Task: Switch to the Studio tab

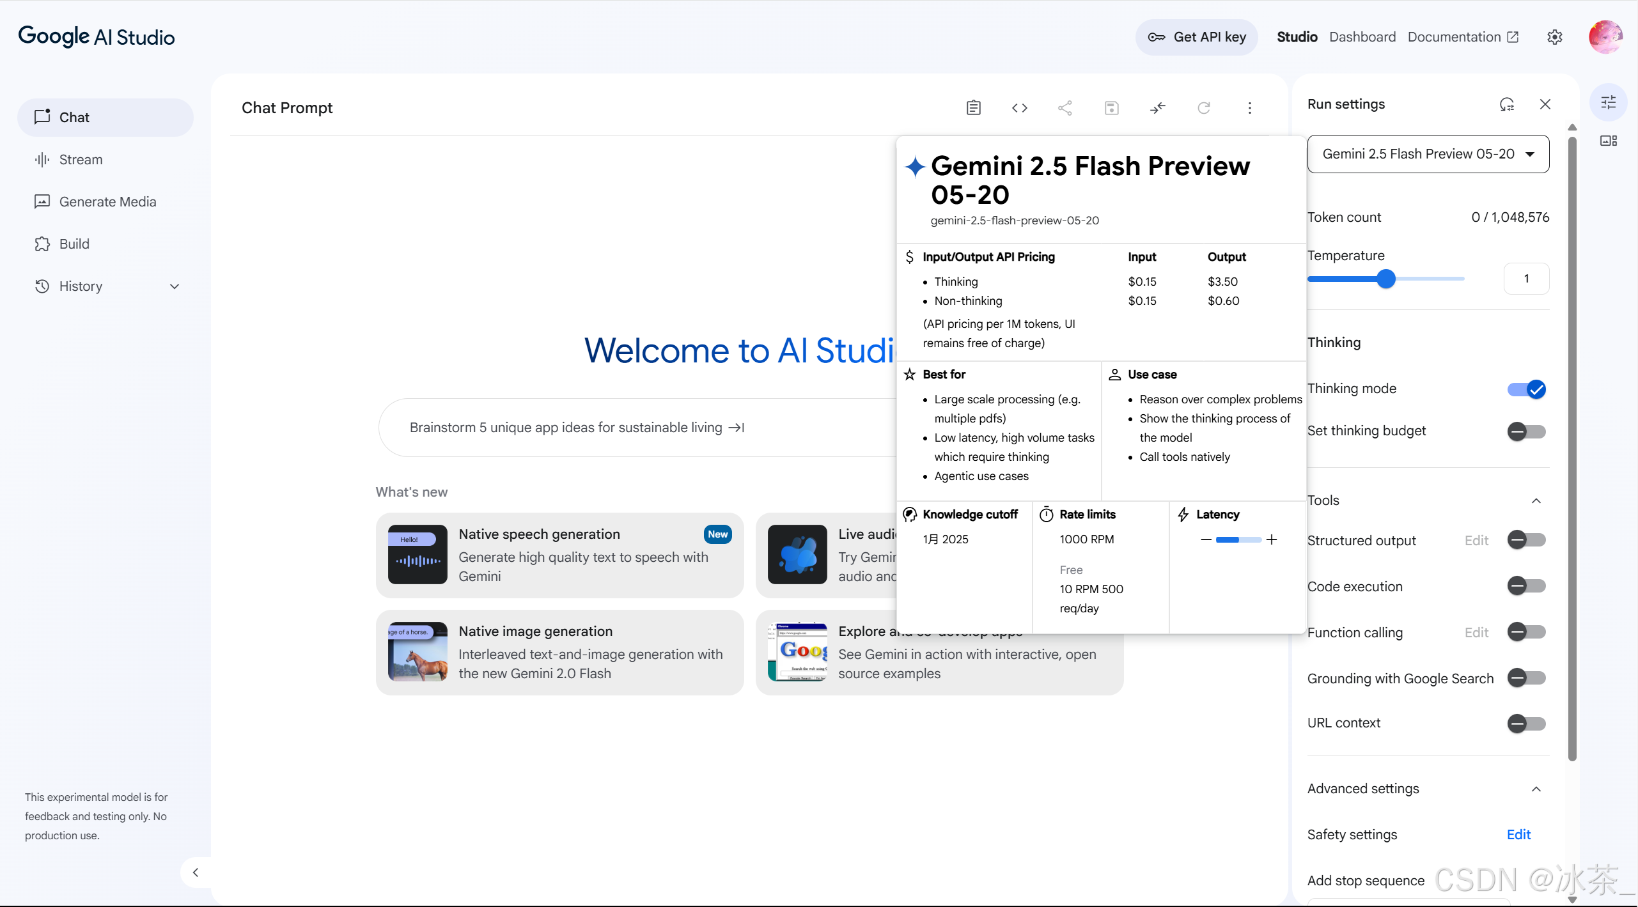Action: click(x=1297, y=37)
